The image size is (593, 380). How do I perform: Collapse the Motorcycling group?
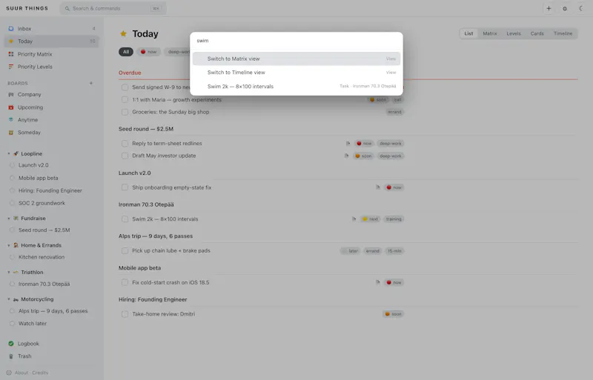(9, 299)
